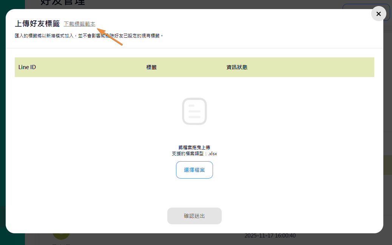The image size is (392, 245).
Task: Click the 將檔案拖曳上傳 drop text
Action: click(x=194, y=148)
